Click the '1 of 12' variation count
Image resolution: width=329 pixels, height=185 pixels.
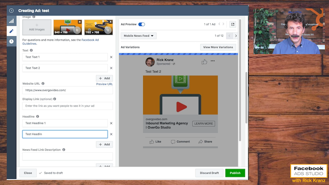[219, 36]
